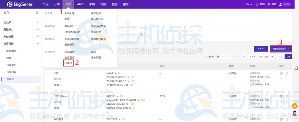The image size is (299, 122).
Task: Open the 产品 top menu
Action: [x=46, y=4]
